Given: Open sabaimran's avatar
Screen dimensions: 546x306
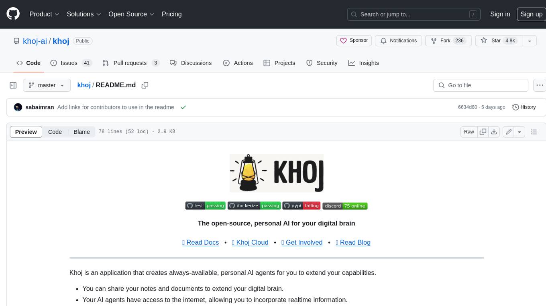Looking at the screenshot, I should coord(18,107).
